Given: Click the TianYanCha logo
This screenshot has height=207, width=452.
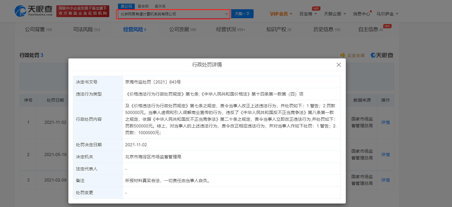Looking at the screenshot, I should pos(33,11).
